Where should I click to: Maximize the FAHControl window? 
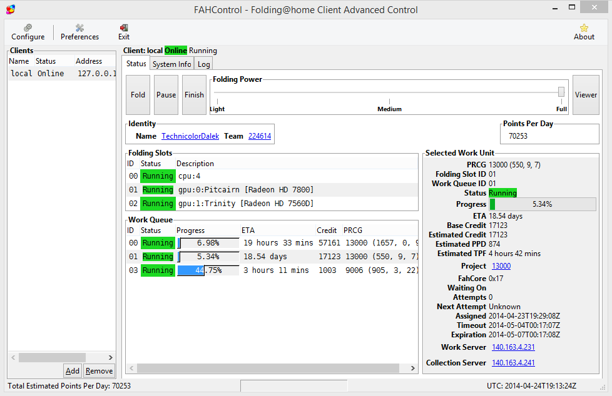click(x=572, y=7)
